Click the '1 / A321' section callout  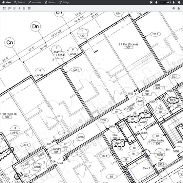coord(83,33)
